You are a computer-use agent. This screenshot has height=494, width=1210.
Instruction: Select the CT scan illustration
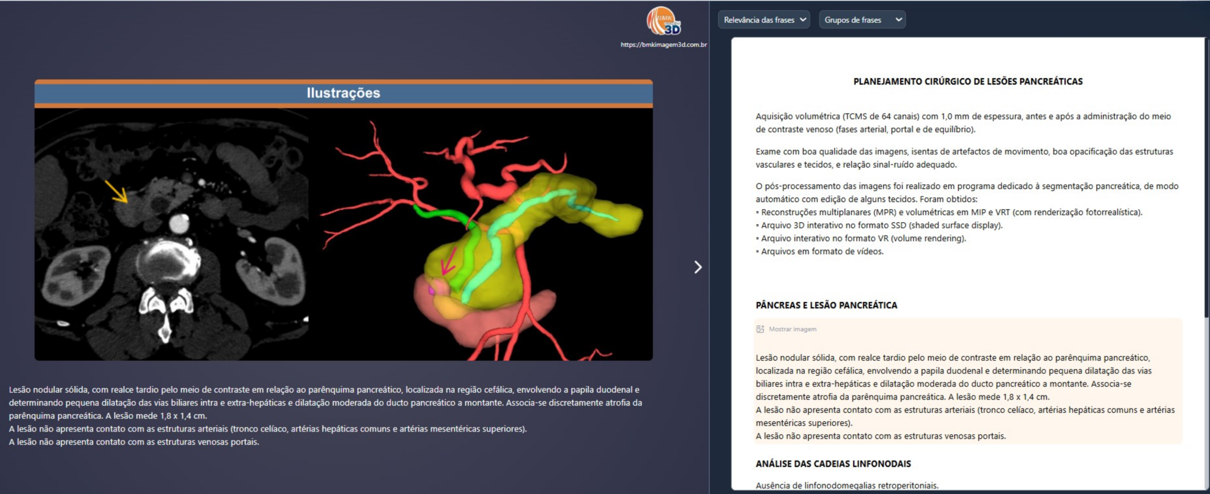(172, 234)
